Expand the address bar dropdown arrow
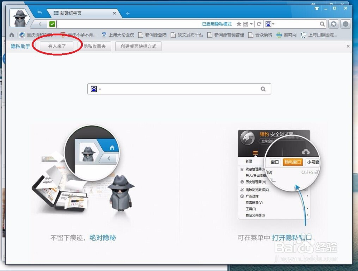The width and height of the screenshot is (358, 271). pos(251,24)
